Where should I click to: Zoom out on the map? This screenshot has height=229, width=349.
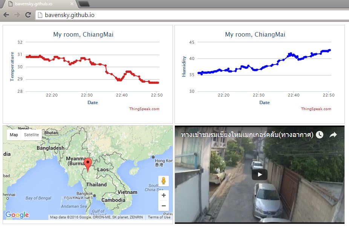(x=164, y=206)
